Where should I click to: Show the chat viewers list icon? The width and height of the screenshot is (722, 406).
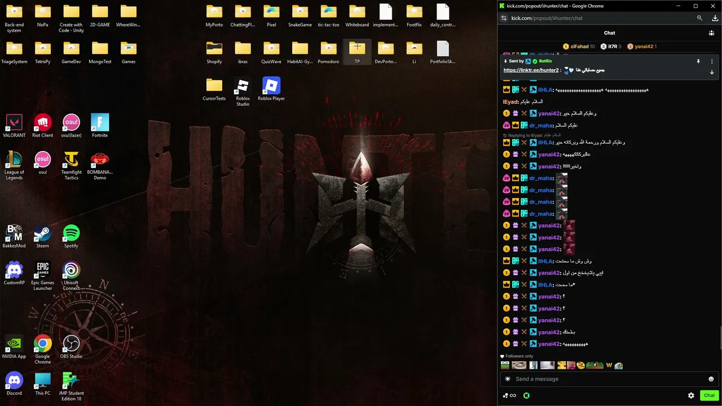click(712, 33)
